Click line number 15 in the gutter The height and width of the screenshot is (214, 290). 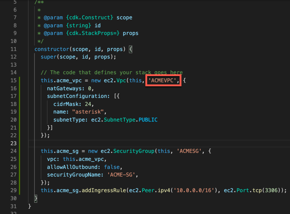click(14, 80)
